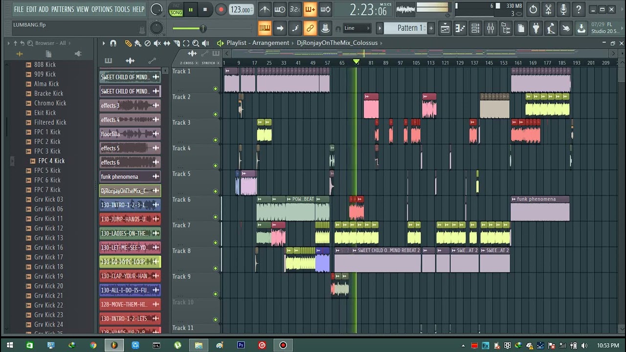
Task: Toggle the STRETCH option
Action: [210, 63]
